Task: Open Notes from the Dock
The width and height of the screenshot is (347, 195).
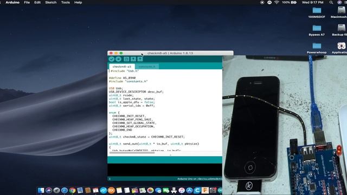Action: pos(119,190)
